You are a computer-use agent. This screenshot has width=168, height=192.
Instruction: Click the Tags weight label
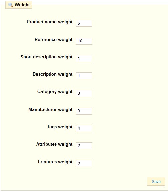(x=60, y=127)
